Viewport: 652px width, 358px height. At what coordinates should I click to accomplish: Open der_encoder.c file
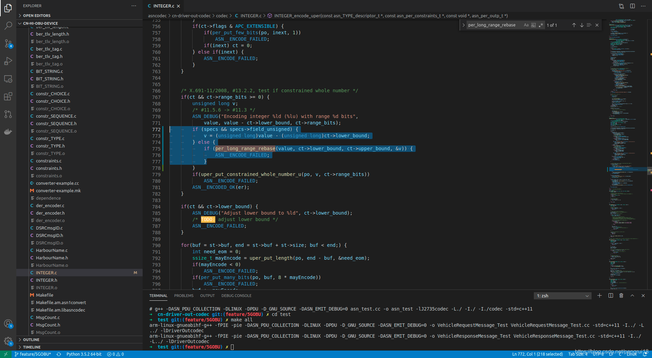click(50, 205)
